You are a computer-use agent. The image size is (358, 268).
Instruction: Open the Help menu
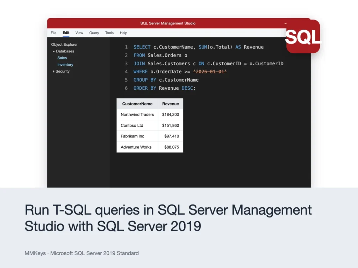[123, 33]
